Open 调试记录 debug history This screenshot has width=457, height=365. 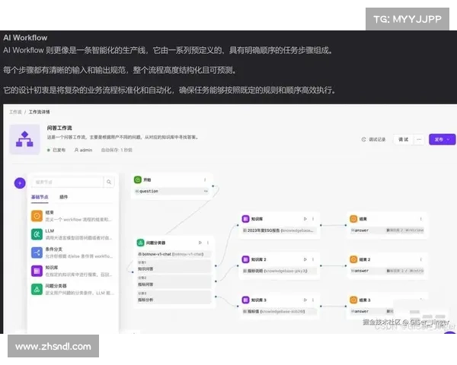374,139
